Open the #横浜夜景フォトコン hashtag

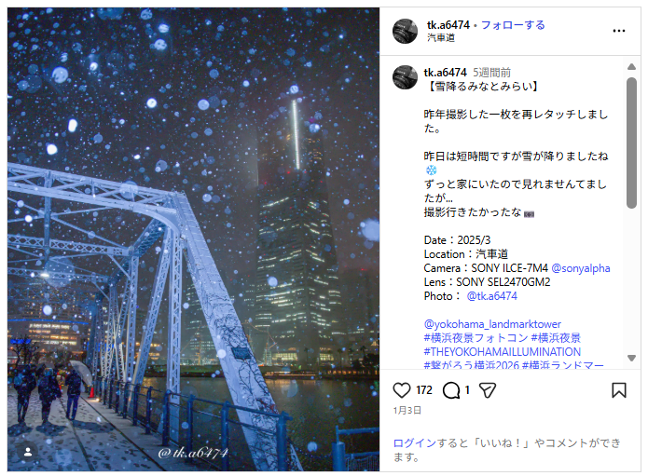[476, 338]
